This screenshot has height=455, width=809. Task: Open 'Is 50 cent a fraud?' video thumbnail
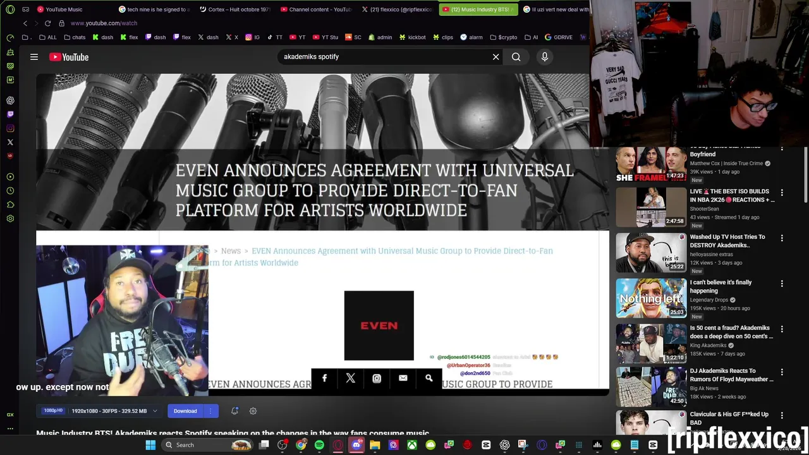(651, 343)
